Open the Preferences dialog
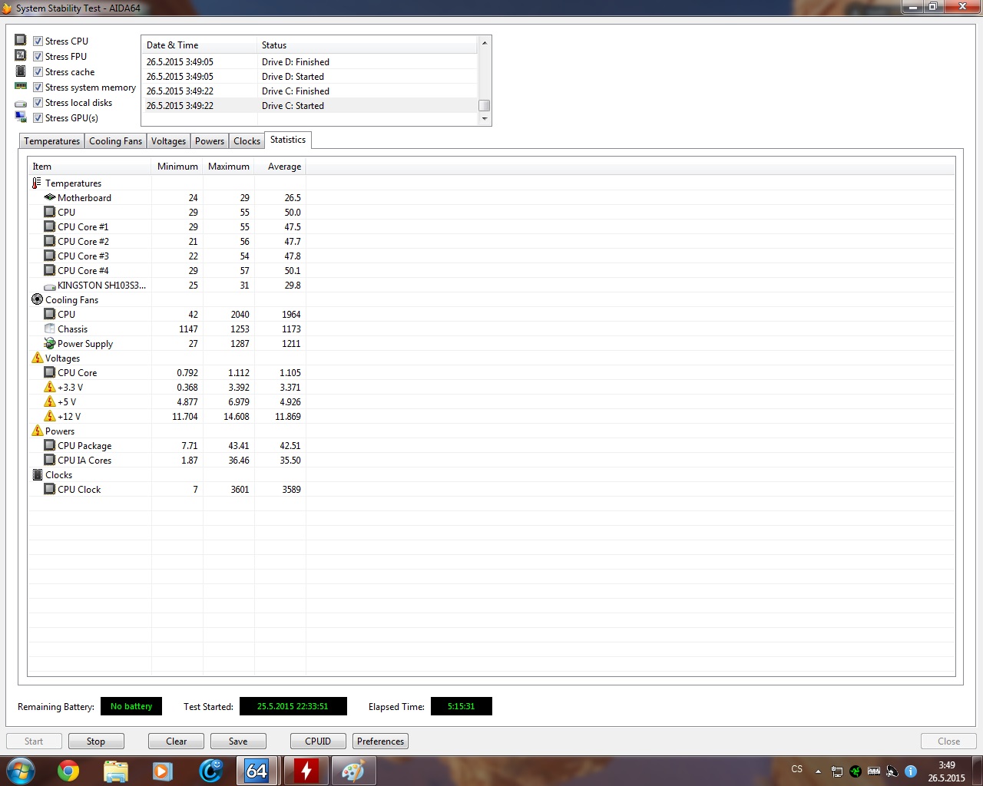Viewport: 983px width, 786px height. click(x=380, y=741)
